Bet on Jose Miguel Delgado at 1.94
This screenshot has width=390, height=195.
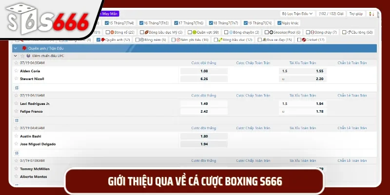tap(204, 144)
